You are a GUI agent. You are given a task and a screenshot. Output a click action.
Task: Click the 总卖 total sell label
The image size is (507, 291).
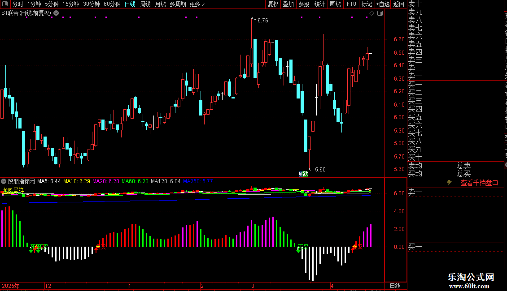pyautogui.click(x=463, y=166)
